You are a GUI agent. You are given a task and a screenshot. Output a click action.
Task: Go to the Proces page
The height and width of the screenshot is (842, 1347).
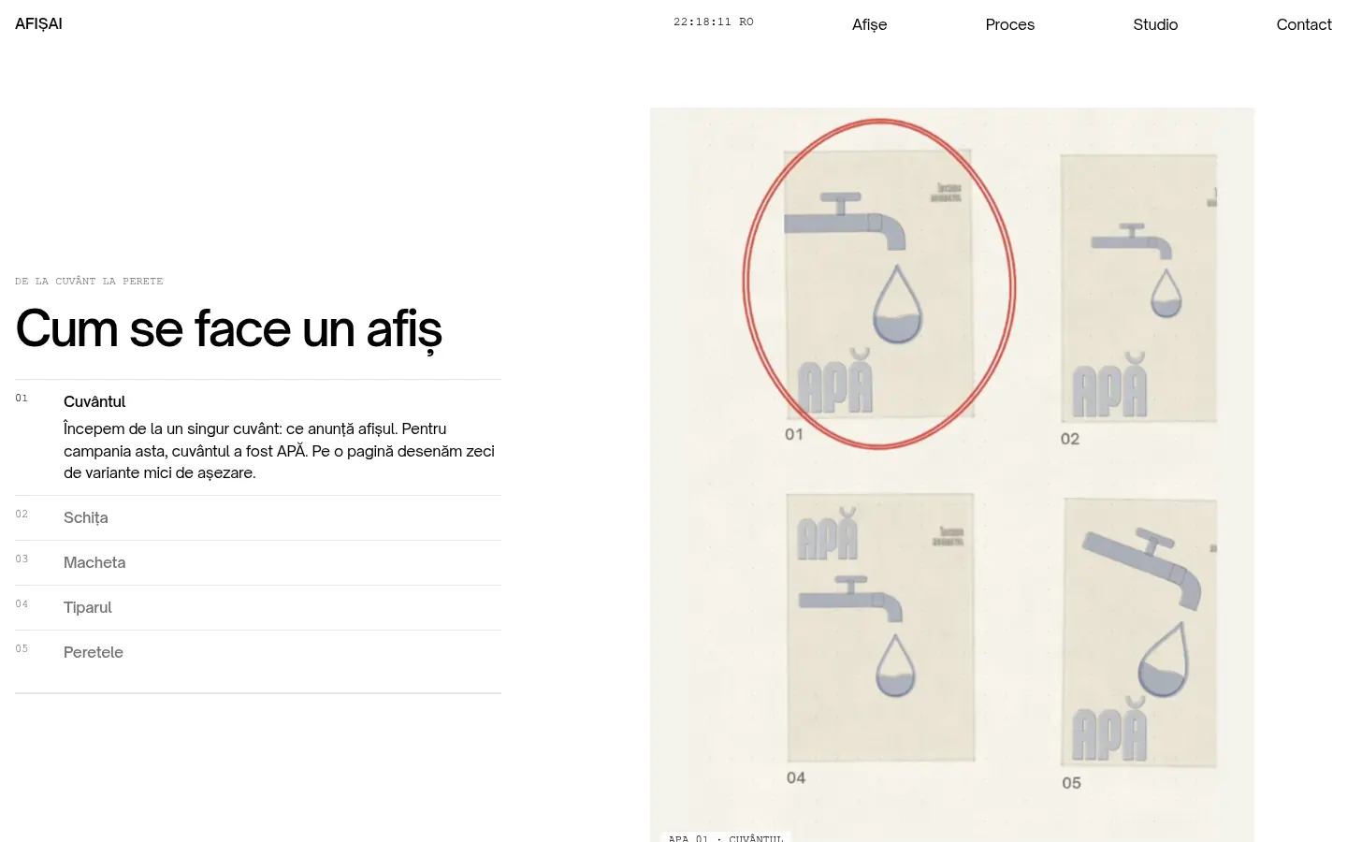coord(1009,24)
